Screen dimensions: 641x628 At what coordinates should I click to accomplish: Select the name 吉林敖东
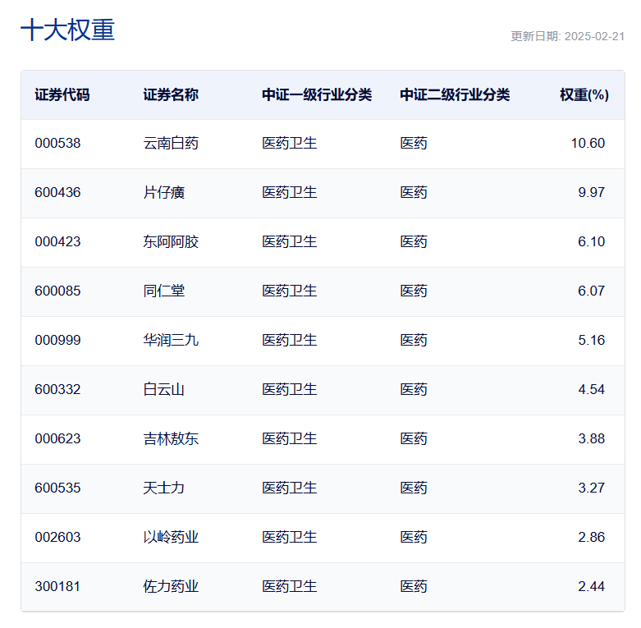click(171, 439)
